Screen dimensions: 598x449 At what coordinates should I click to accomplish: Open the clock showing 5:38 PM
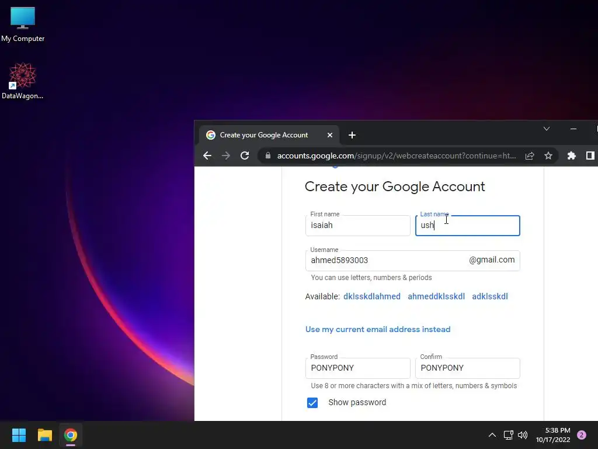553,435
